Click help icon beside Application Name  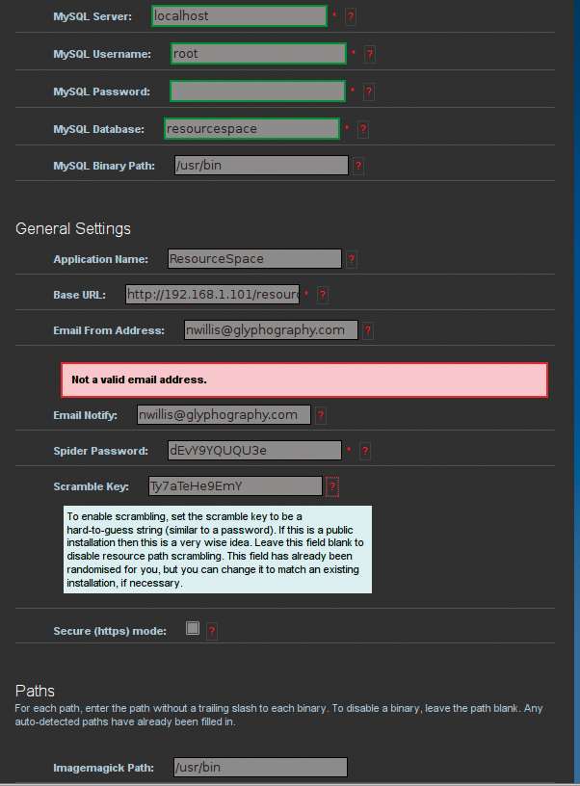point(352,259)
